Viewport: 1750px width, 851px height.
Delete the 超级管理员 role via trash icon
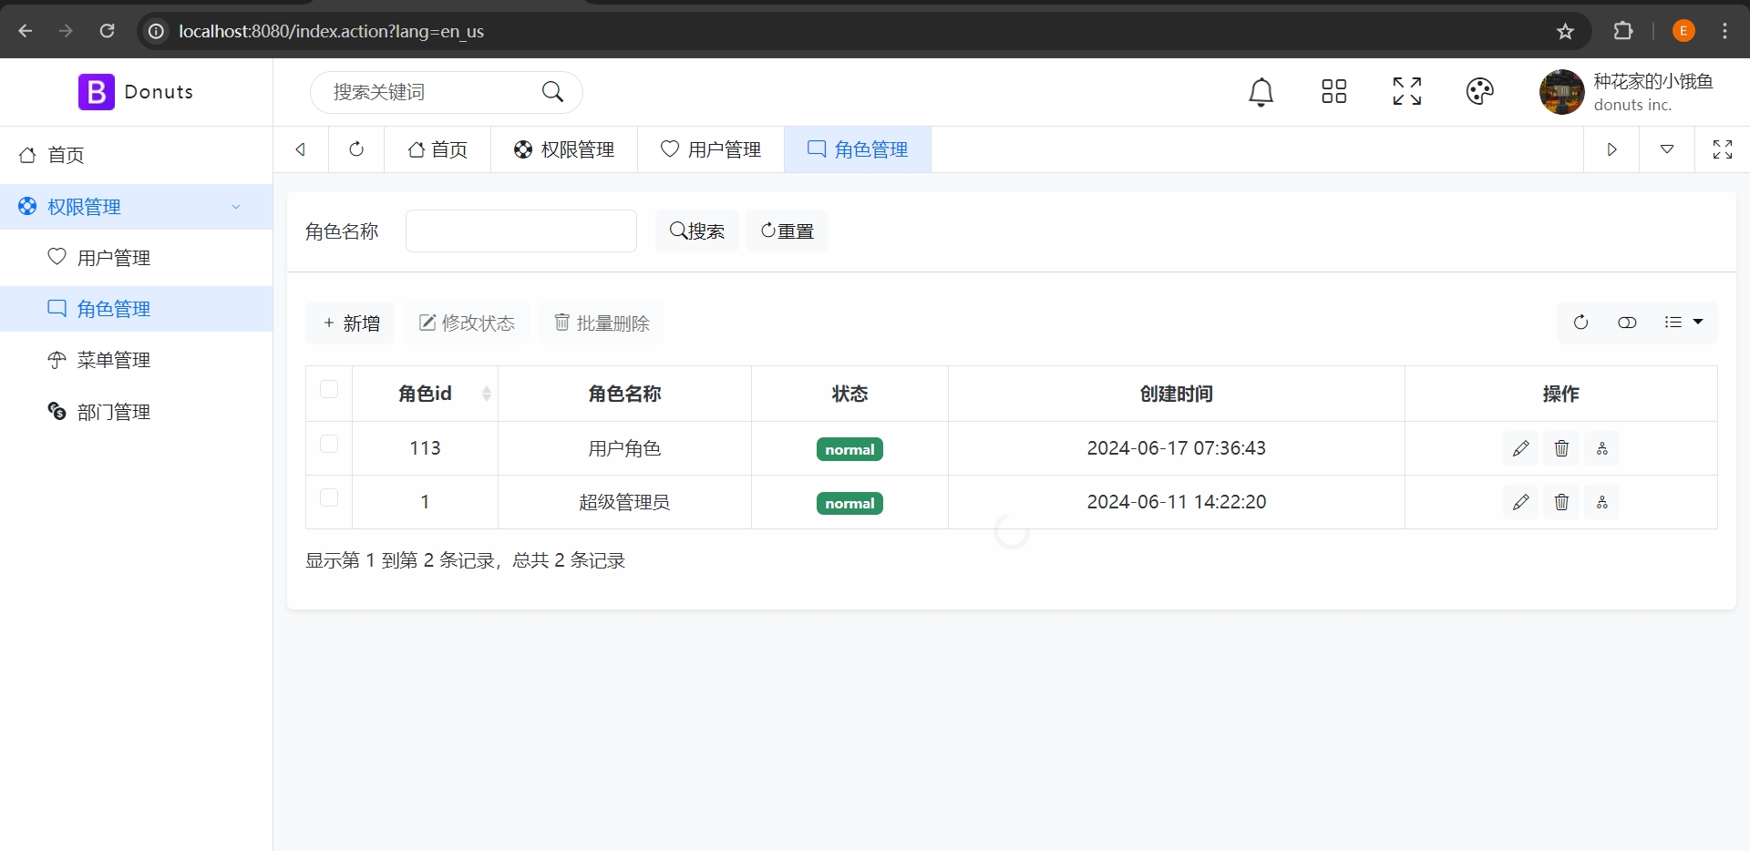1561,502
